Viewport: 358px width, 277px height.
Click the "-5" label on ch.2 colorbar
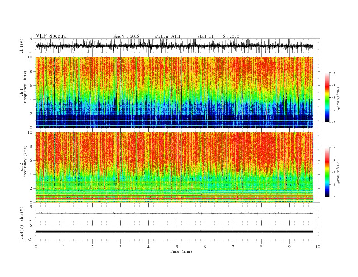334,172
